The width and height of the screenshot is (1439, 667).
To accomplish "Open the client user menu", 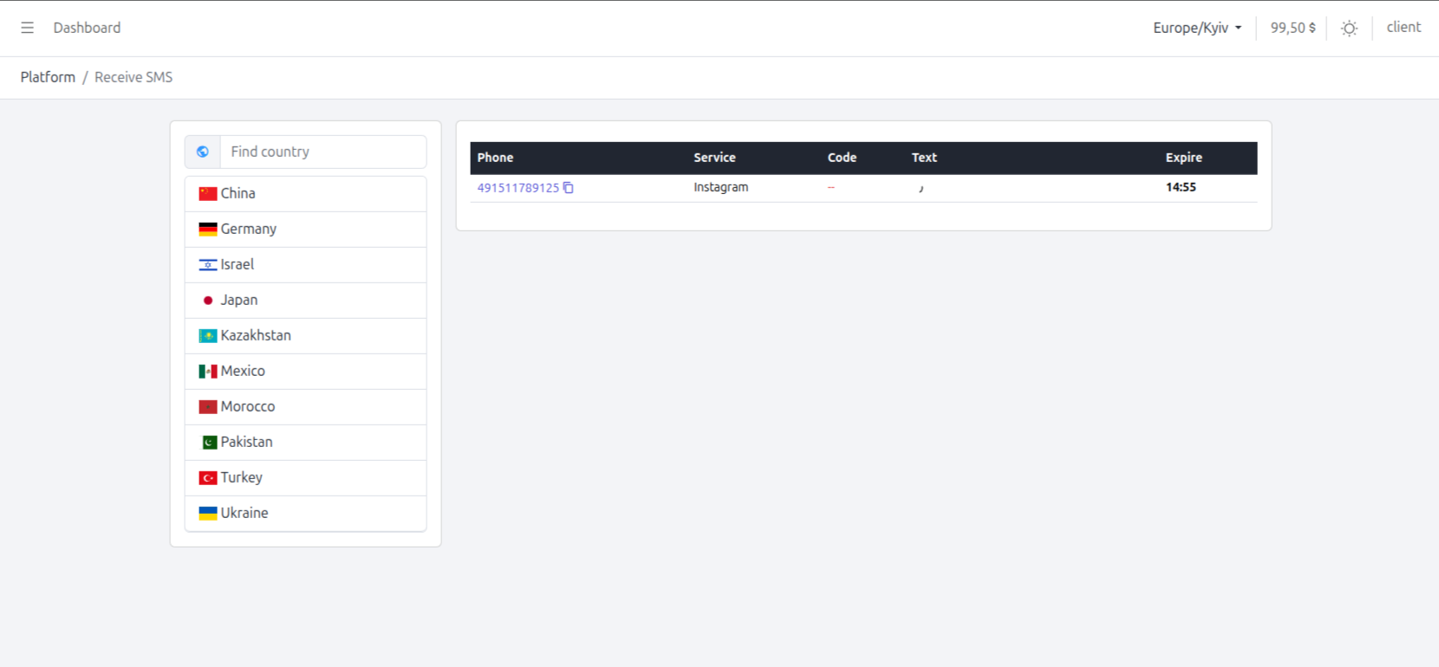I will click(x=1403, y=28).
